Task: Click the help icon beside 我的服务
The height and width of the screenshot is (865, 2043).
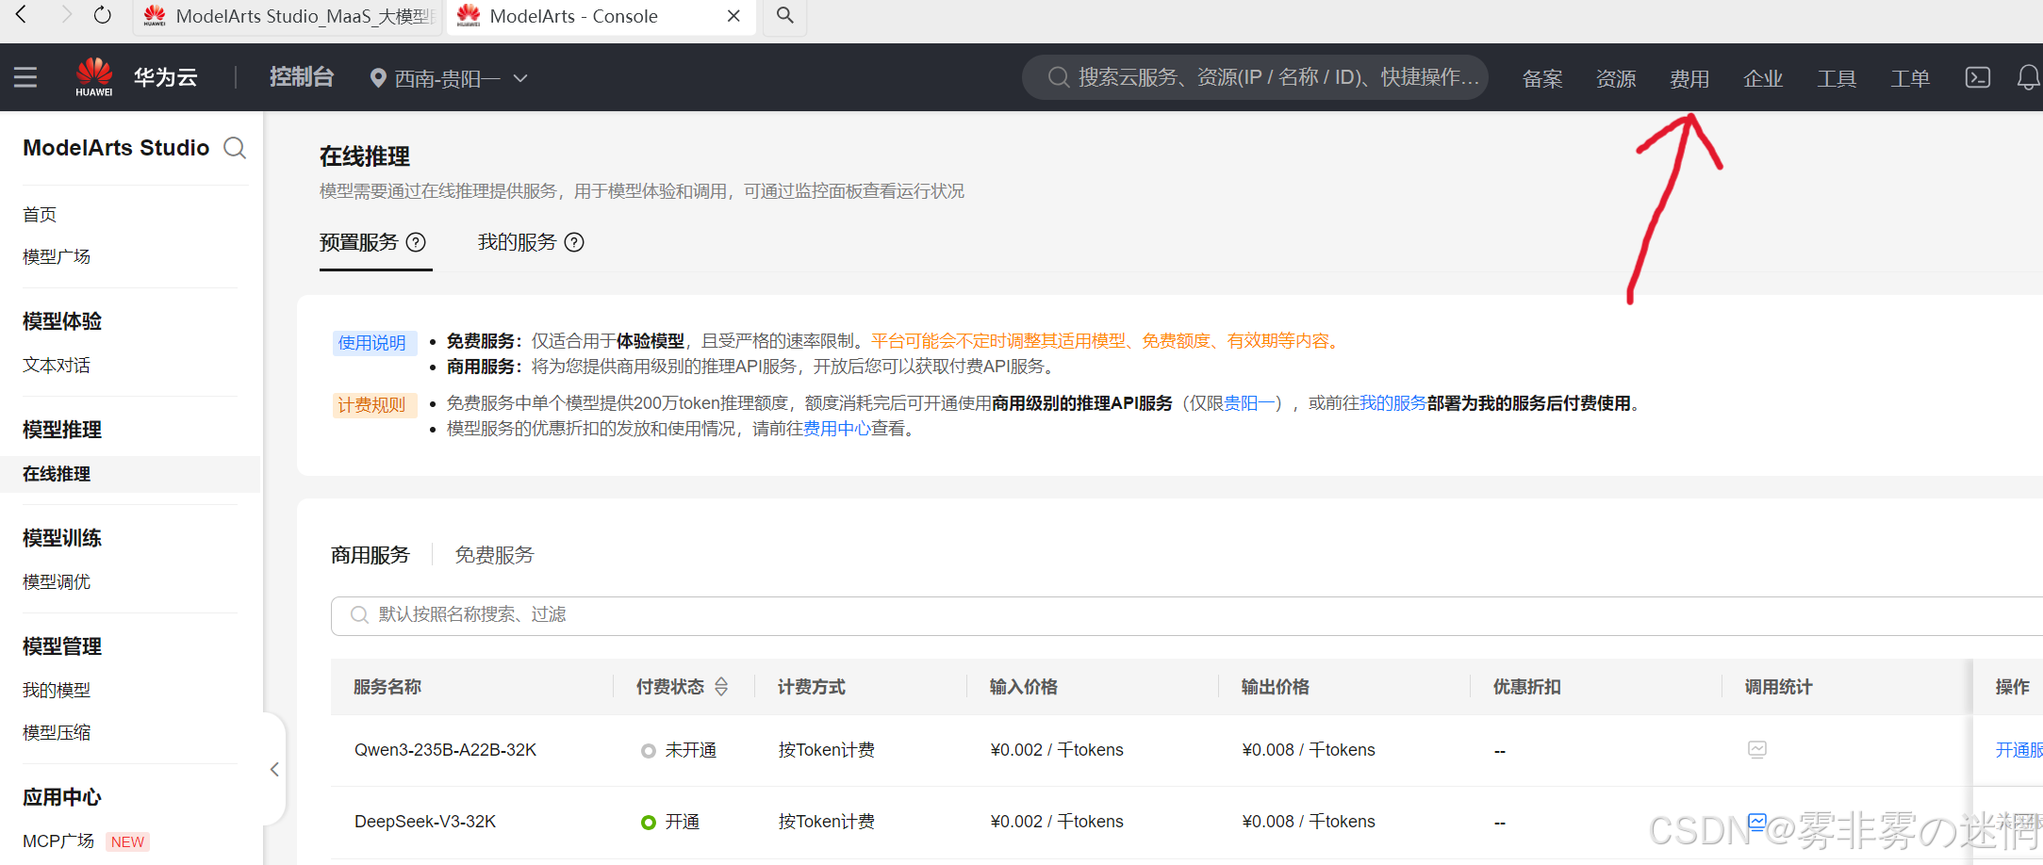Action: click(574, 242)
